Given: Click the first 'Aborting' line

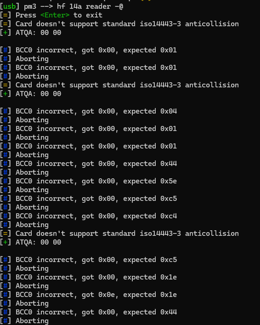Looking at the screenshot, I should [x=24, y=59].
